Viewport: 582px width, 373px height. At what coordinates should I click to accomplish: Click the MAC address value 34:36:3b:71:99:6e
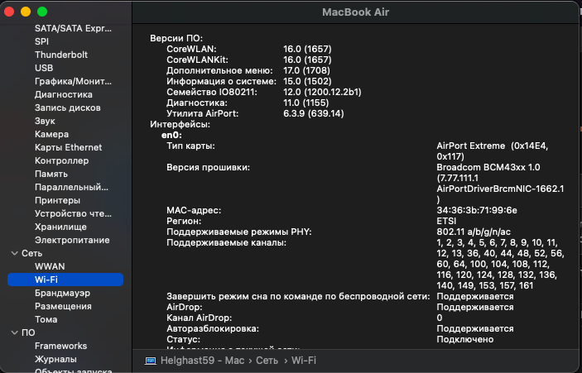point(477,210)
